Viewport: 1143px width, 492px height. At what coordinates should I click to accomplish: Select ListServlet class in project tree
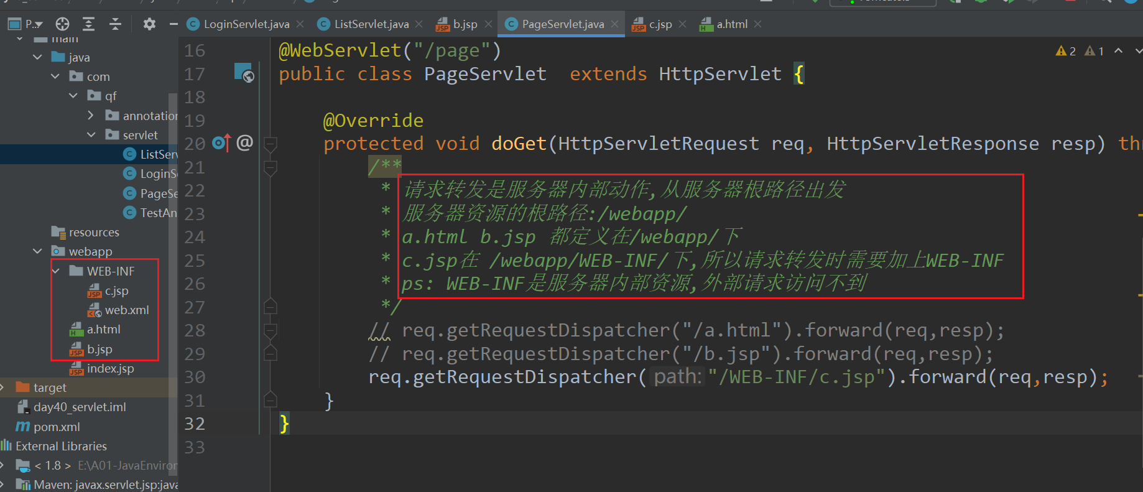151,154
